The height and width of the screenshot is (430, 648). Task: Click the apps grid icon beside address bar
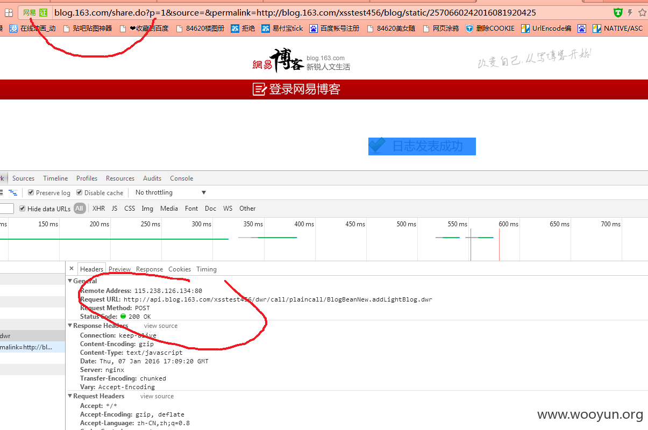point(9,12)
